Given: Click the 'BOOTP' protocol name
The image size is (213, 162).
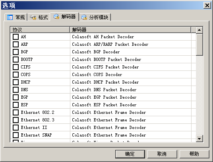Looking at the screenshot, I should pyautogui.click(x=27, y=59).
